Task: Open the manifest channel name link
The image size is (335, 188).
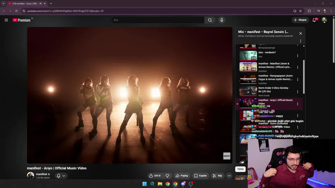Action: click(41, 174)
